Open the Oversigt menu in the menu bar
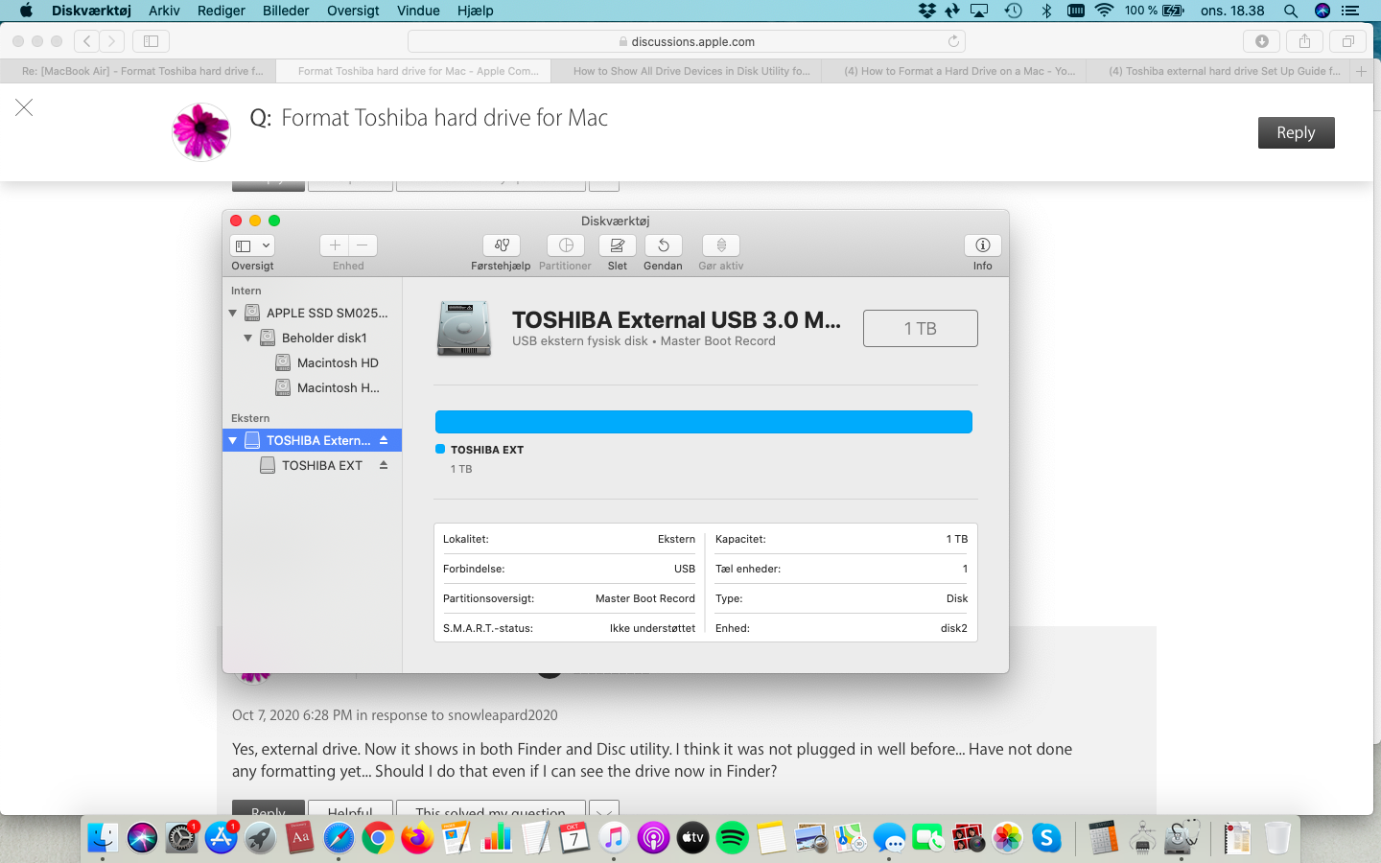 (353, 11)
